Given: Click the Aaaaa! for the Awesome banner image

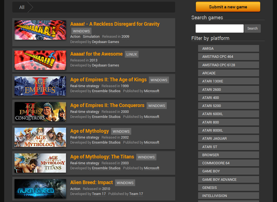Looking at the screenshot, I should (x=40, y=60).
